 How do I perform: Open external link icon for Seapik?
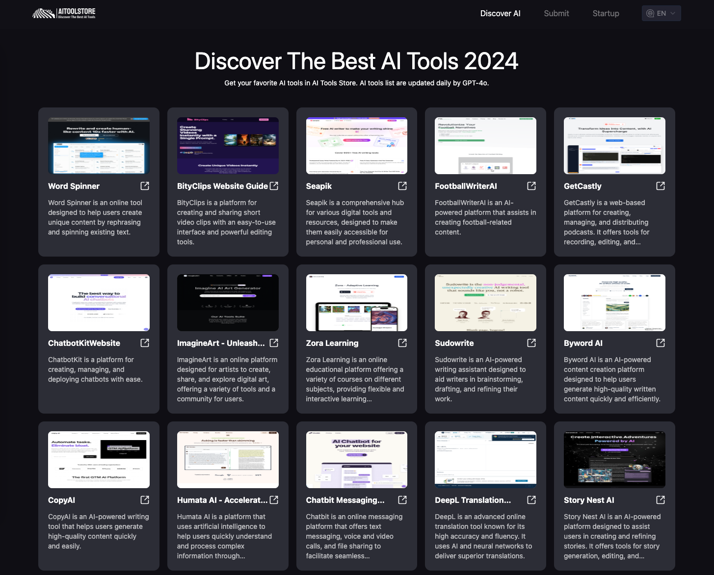tap(402, 186)
